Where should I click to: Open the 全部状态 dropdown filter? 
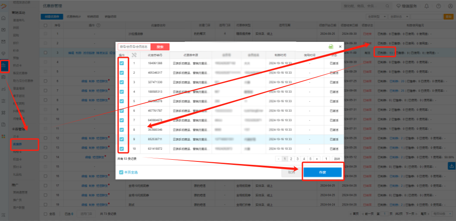398,16
